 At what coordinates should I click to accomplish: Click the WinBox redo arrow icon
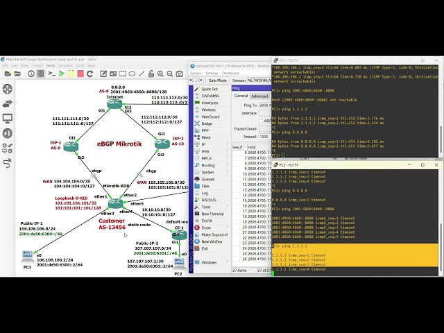200,80
